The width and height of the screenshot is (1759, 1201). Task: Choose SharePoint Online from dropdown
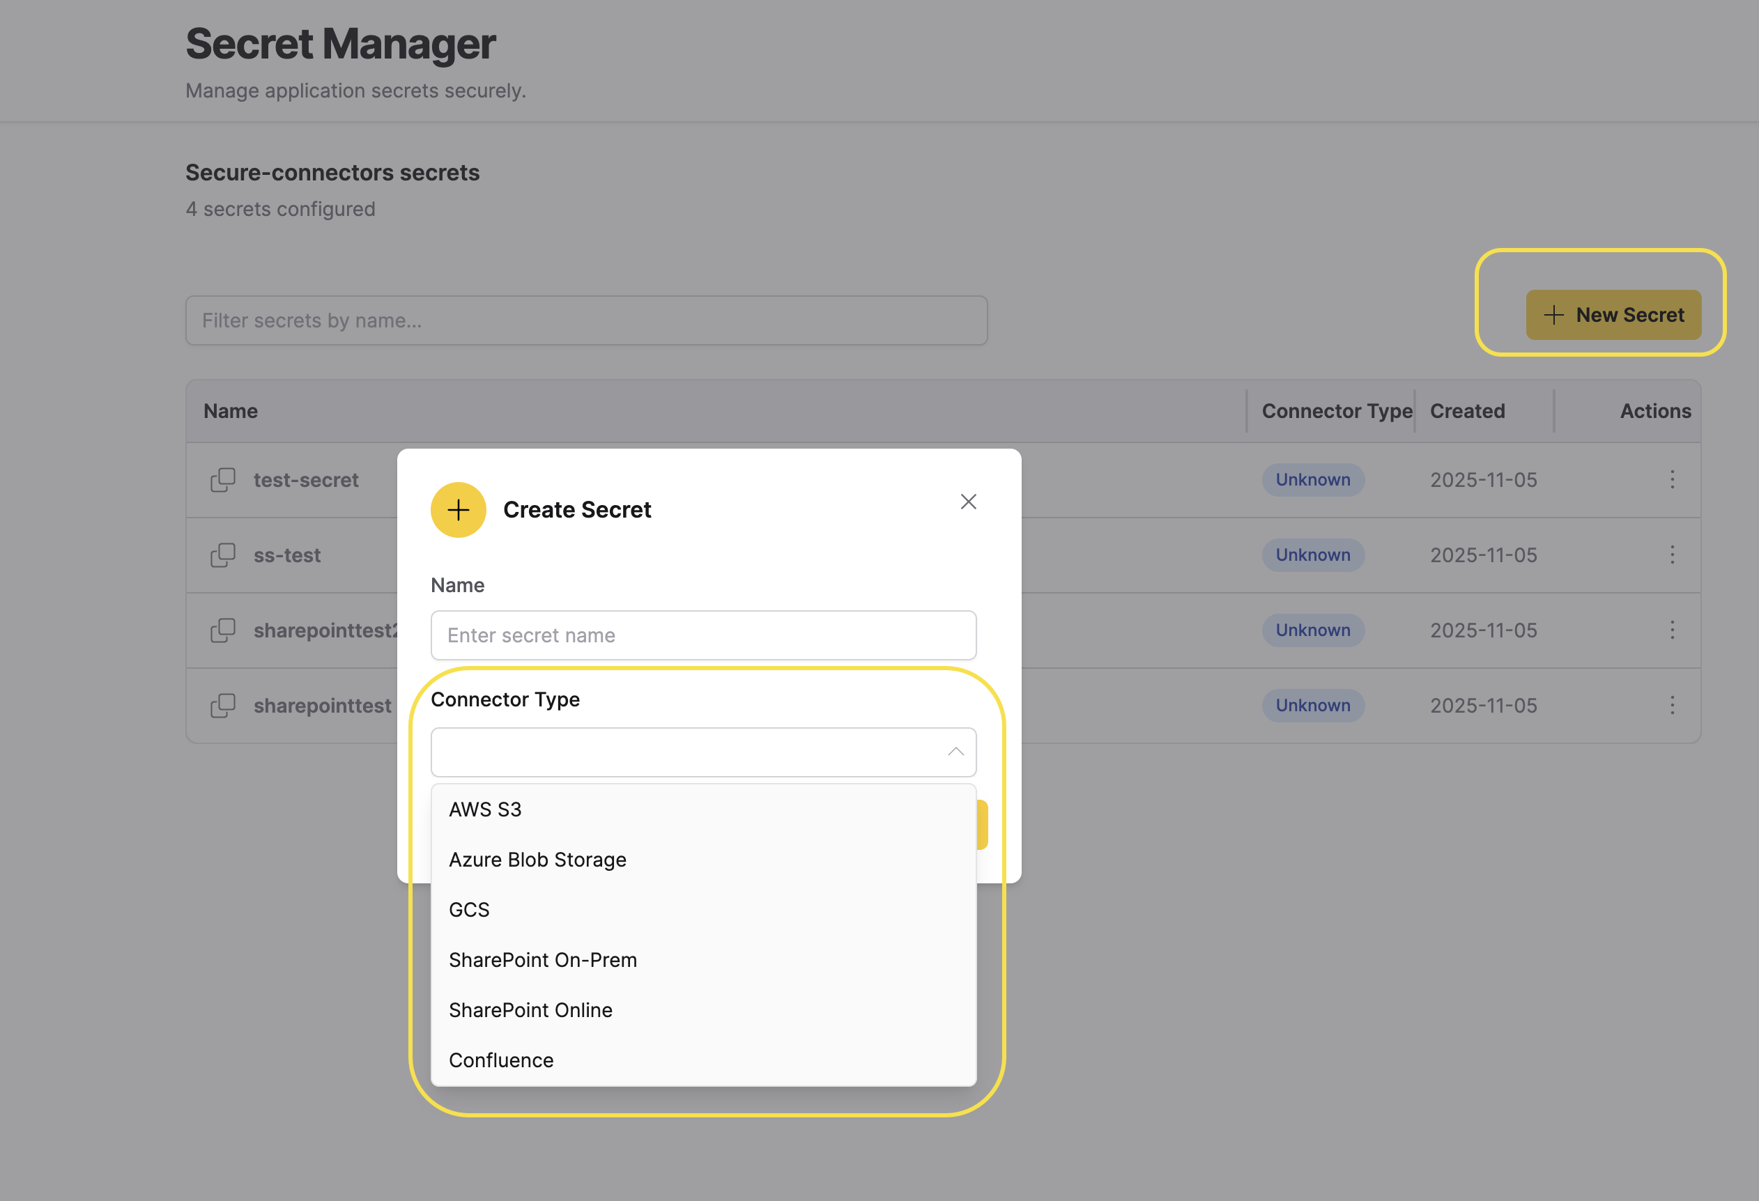point(530,1009)
